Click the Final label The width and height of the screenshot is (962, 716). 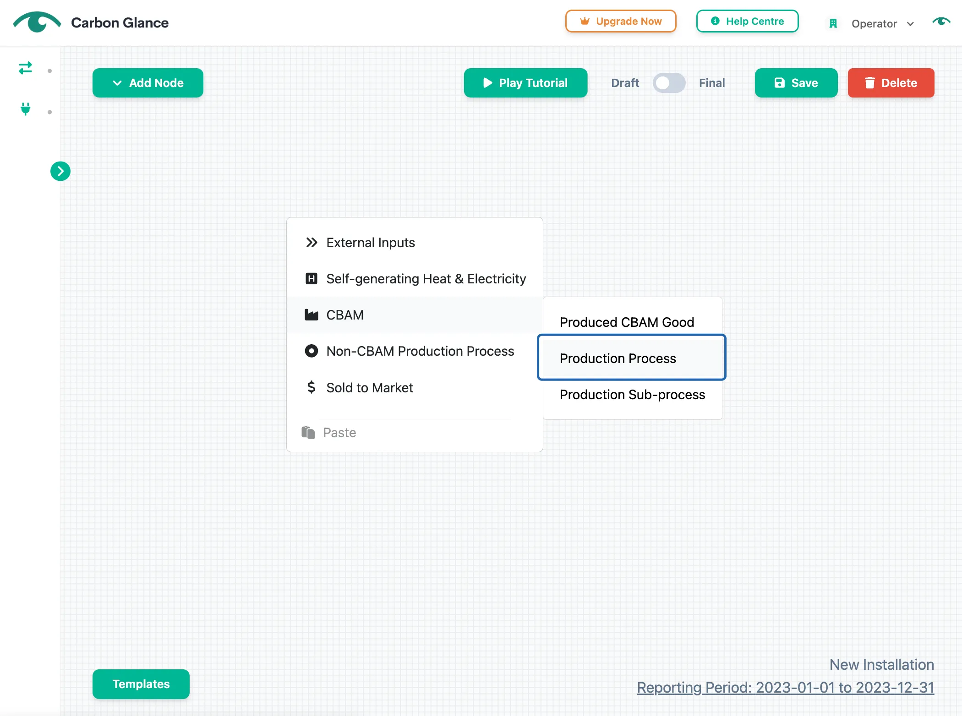click(x=712, y=83)
